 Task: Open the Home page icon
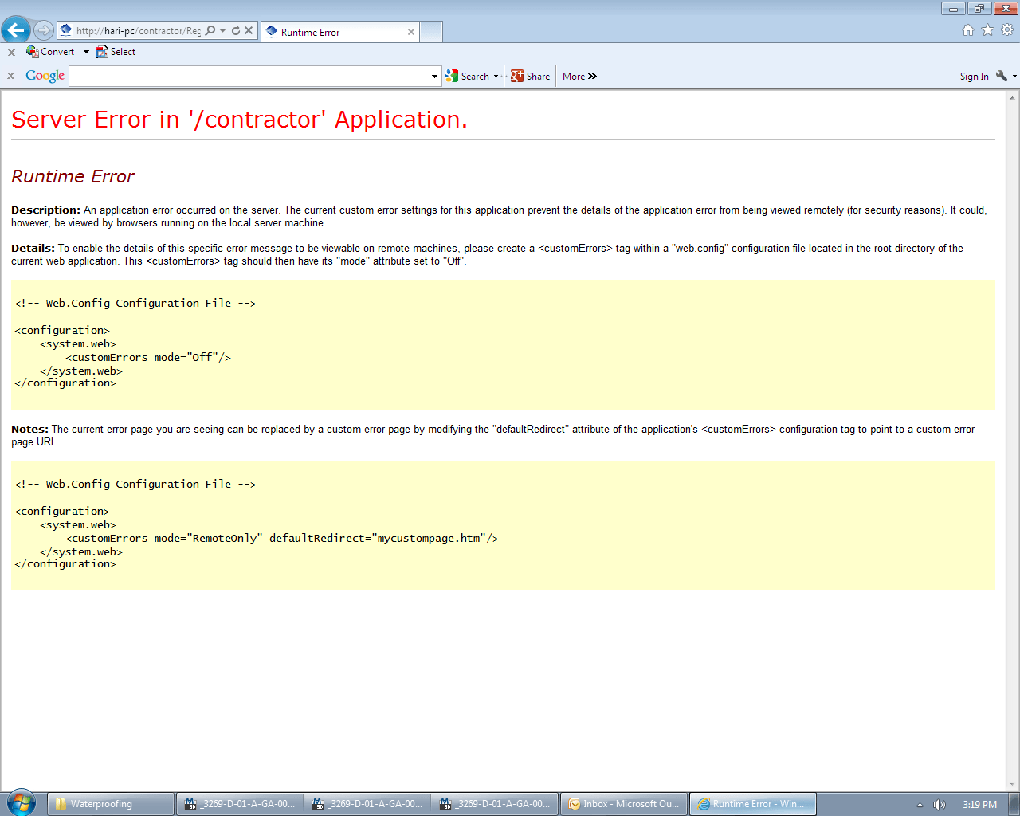(968, 29)
